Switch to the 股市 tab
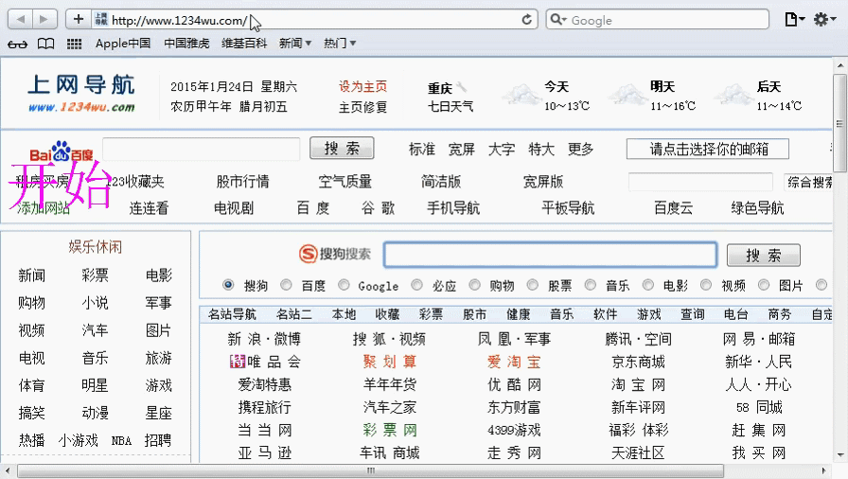This screenshot has width=848, height=479. coord(474,314)
